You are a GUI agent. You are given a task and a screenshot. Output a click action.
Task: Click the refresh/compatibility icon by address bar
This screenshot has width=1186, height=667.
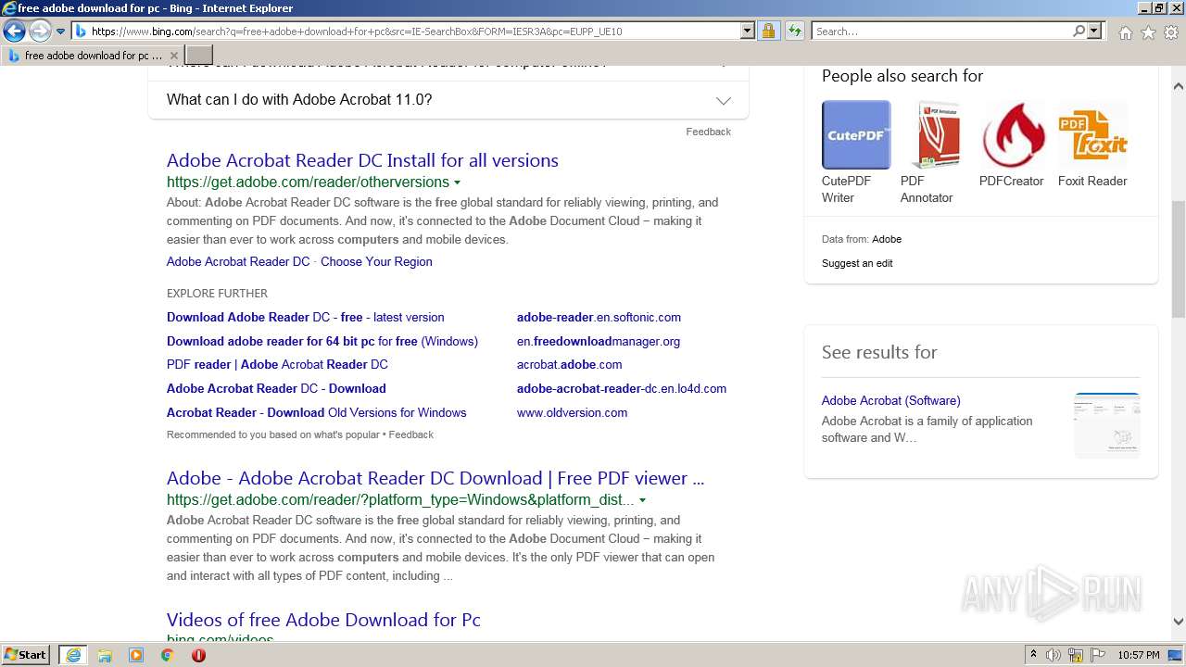click(794, 31)
